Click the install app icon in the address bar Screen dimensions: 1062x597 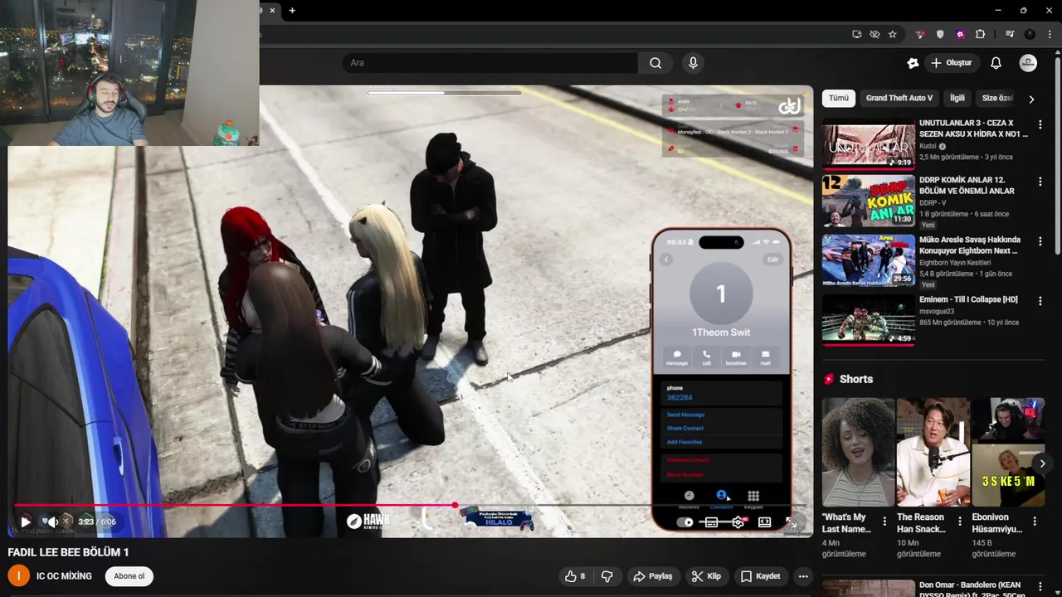856,34
